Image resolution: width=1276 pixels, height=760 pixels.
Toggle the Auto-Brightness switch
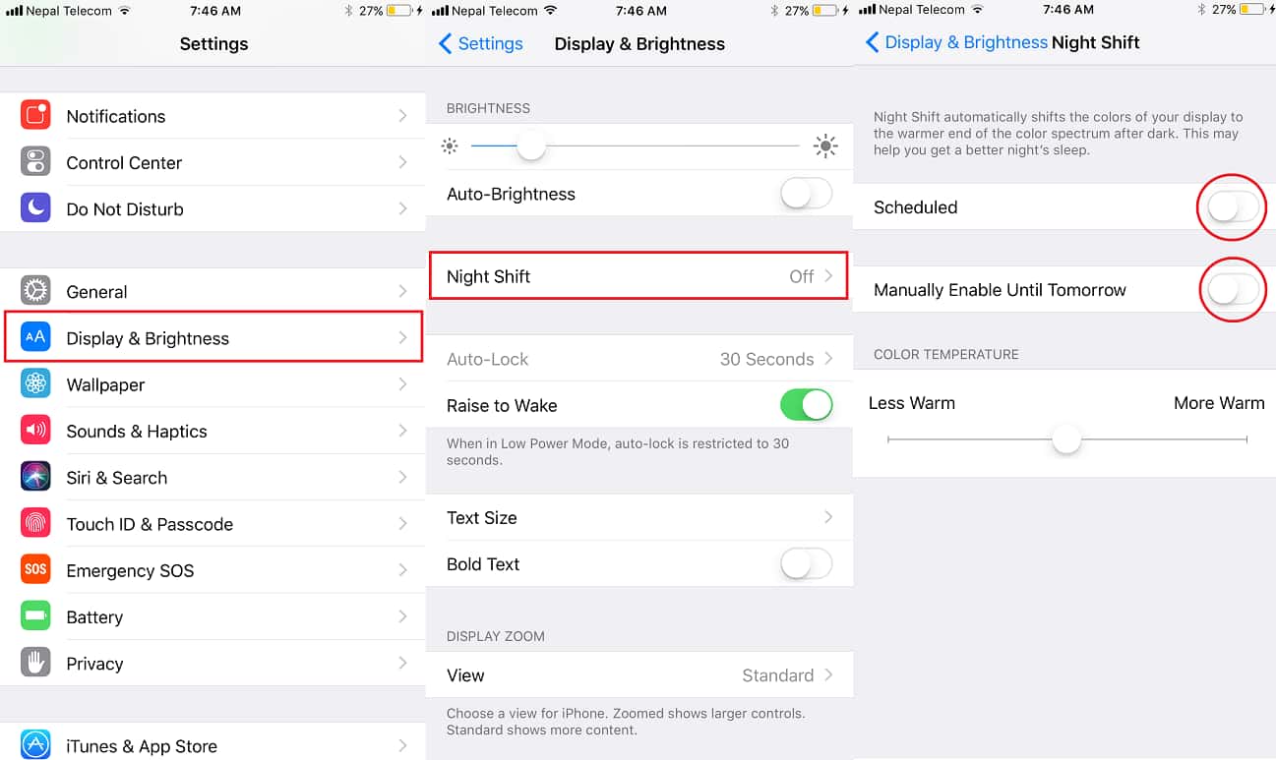(x=806, y=194)
